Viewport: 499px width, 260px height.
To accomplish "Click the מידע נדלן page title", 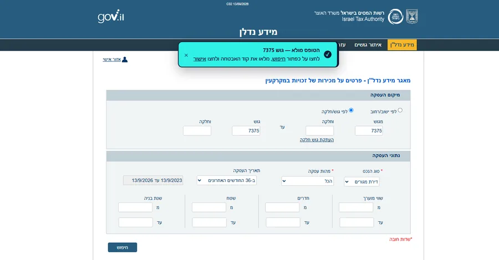I will coord(258,32).
